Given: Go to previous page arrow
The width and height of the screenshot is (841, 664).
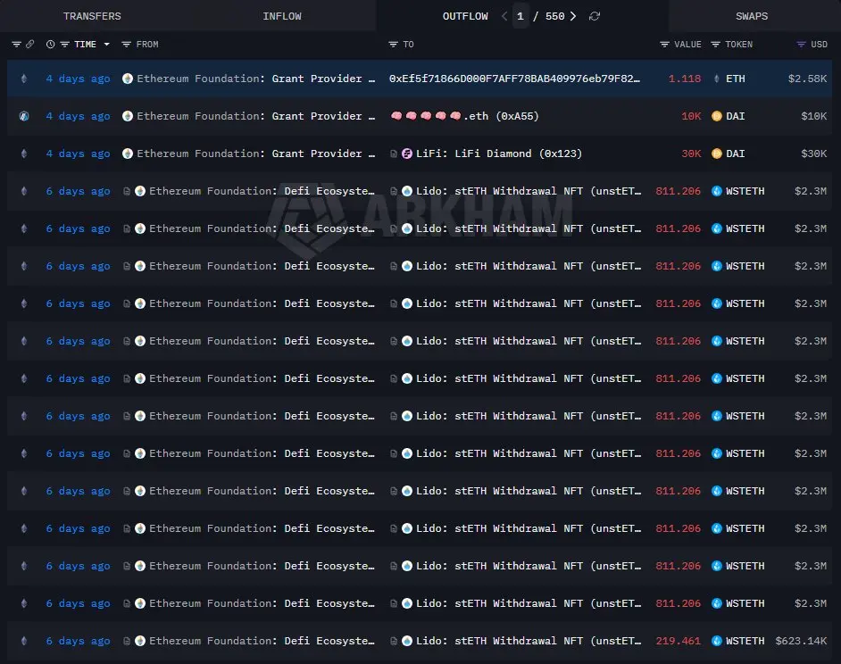Looking at the screenshot, I should pyautogui.click(x=504, y=16).
